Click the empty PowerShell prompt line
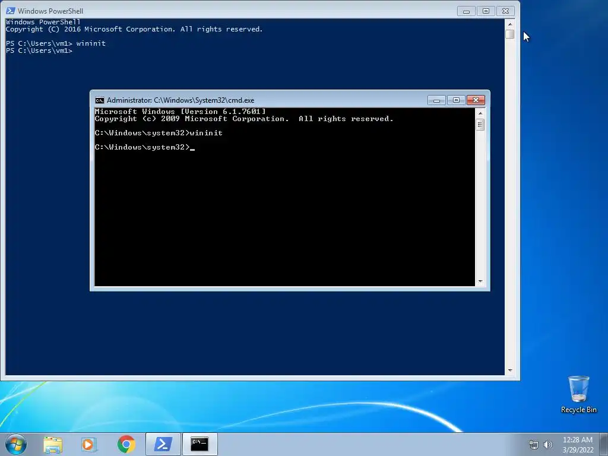The image size is (608, 456). (x=39, y=51)
